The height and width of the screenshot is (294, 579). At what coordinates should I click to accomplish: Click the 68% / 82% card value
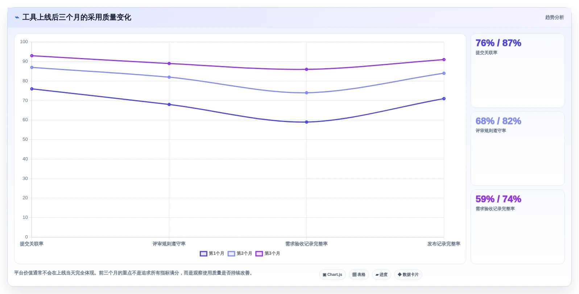coord(498,121)
